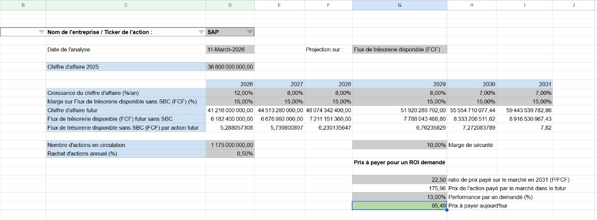Viewport: 597px width, 220px height.
Task: Select the 'Nom de l'entreprise / Ticker de l'action' cell
Action: (x=126, y=32)
